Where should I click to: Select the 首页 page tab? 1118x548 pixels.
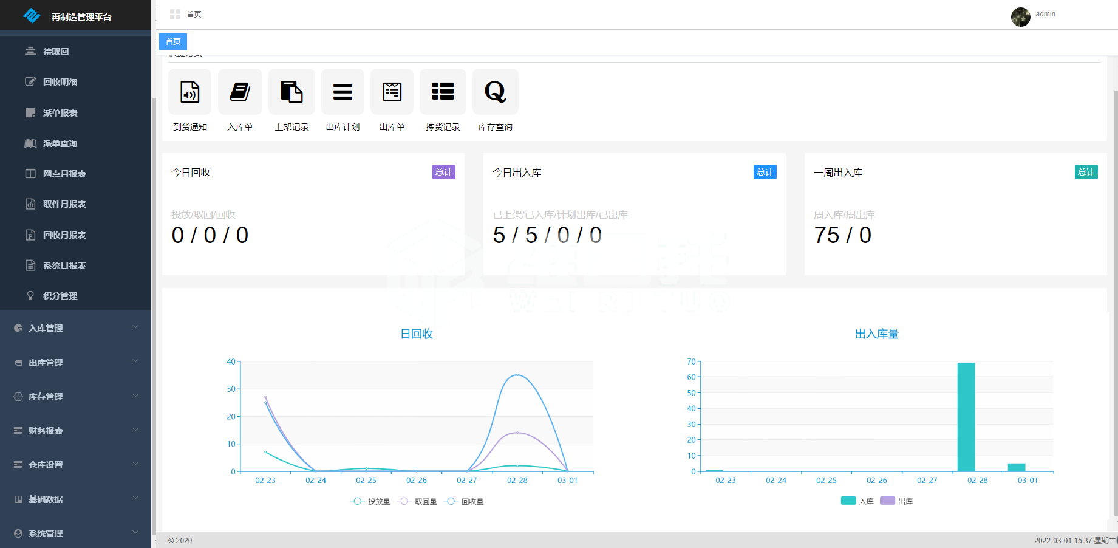pyautogui.click(x=173, y=42)
